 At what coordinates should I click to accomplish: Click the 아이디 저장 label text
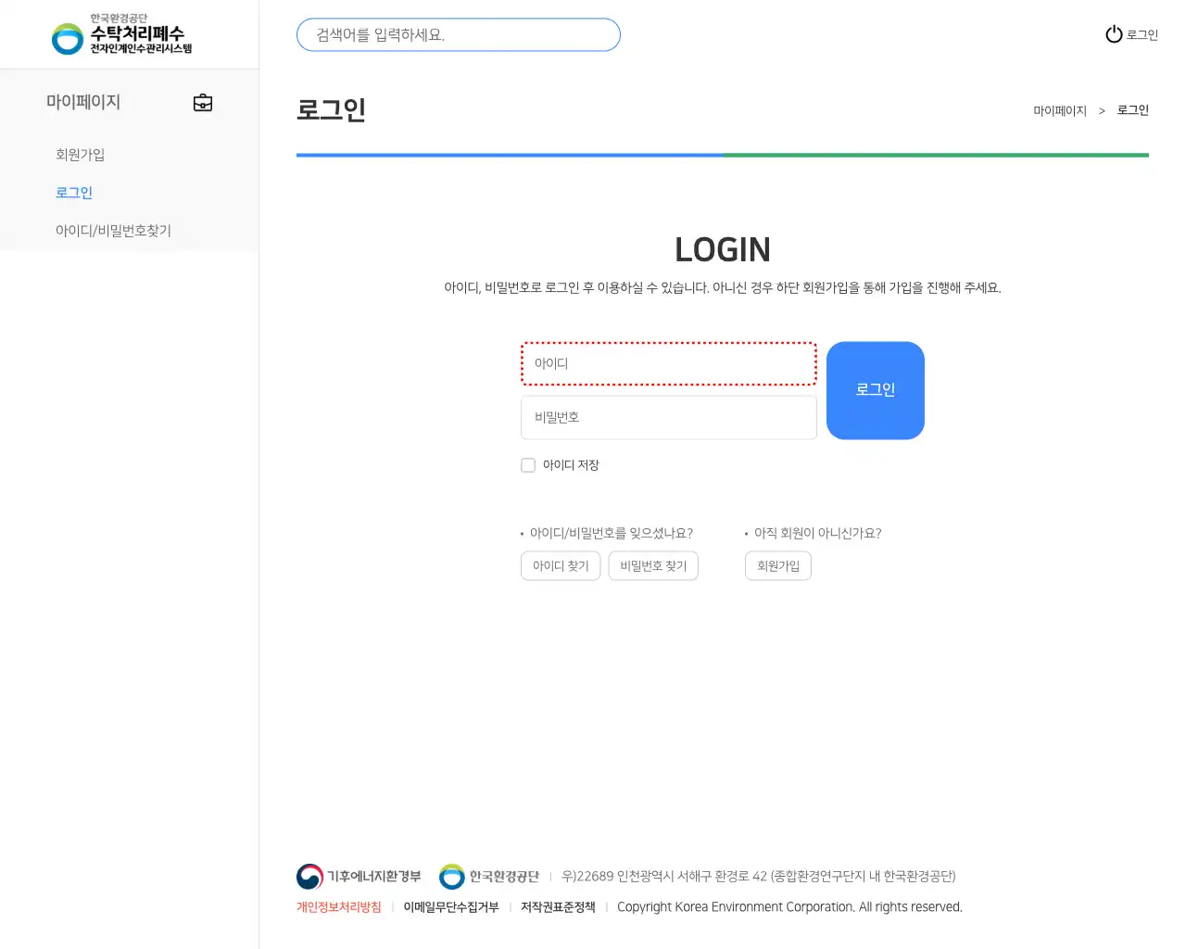click(x=571, y=465)
